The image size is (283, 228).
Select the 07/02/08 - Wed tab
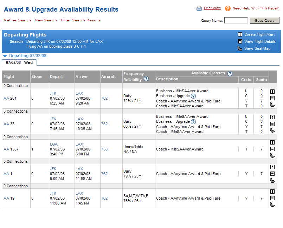[19, 62]
